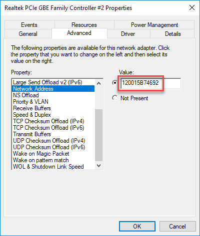This screenshot has height=236, width=200.
Task: Click the Cancel button
Action: [177, 226]
